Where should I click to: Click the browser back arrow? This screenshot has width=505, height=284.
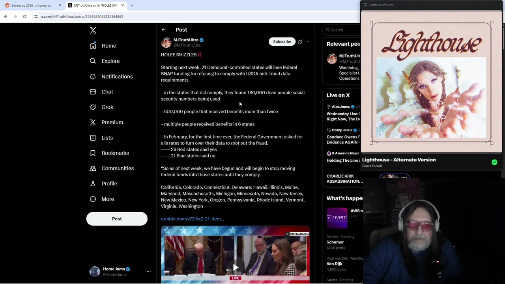(x=6, y=17)
